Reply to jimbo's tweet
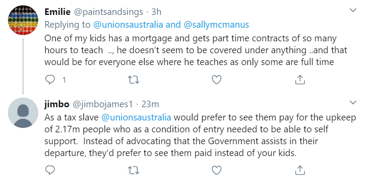Image resolution: width=366 pixels, height=182 pixels. point(51,170)
